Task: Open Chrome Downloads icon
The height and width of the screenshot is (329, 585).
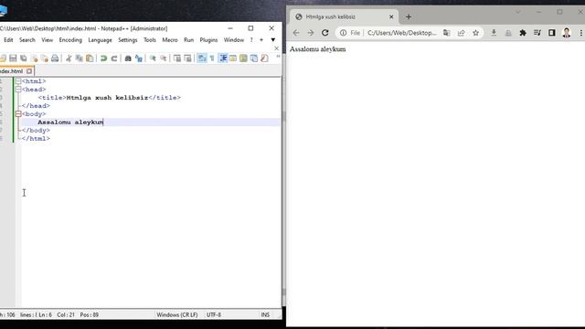Action: coord(494,33)
